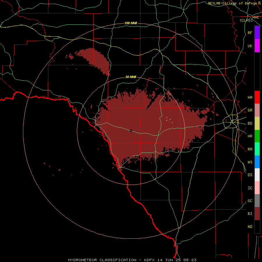Click the RF purple legend swatch
This screenshot has width=262, height=262.
(x=257, y=33)
